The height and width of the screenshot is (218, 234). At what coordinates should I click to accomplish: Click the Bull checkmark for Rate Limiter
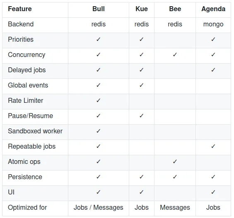tap(98, 100)
